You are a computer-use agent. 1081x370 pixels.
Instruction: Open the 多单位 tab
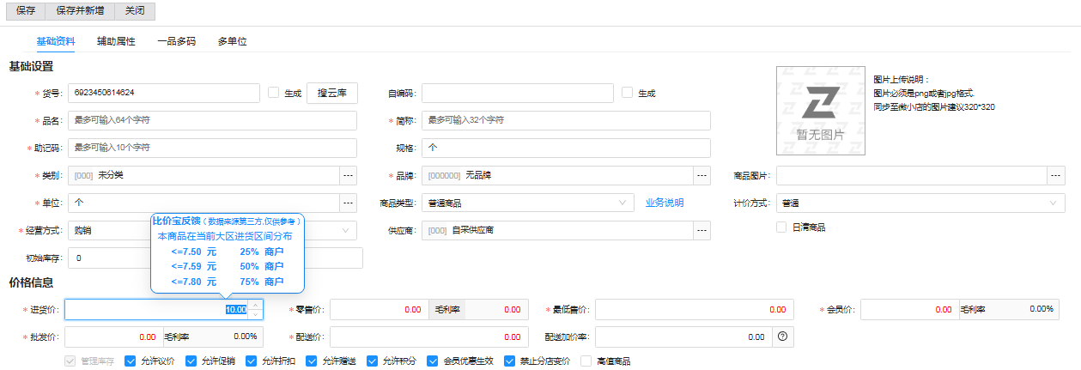[232, 41]
